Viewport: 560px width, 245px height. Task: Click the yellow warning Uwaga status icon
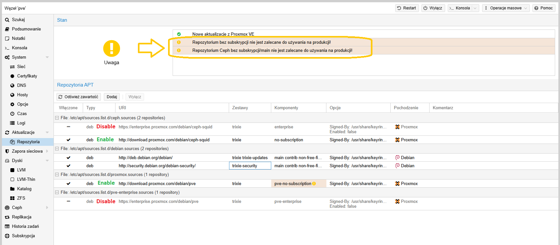click(111, 49)
